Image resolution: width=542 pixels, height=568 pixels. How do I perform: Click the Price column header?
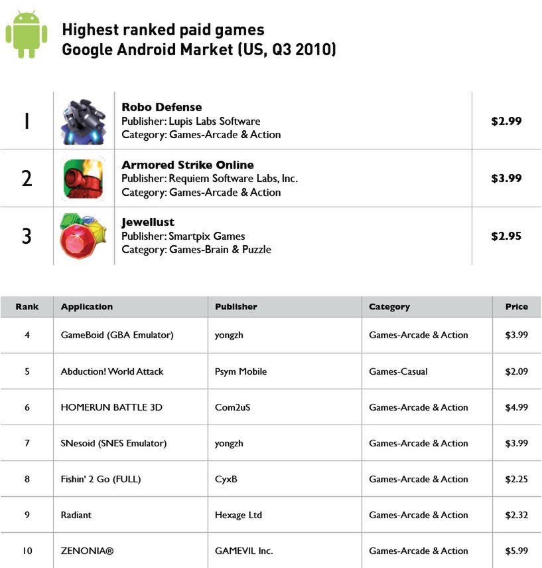click(516, 307)
